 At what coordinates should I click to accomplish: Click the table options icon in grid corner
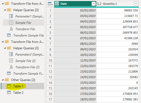point(50,4)
